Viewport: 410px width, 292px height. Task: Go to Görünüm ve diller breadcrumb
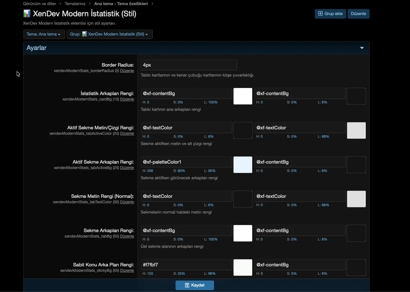(x=39, y=4)
